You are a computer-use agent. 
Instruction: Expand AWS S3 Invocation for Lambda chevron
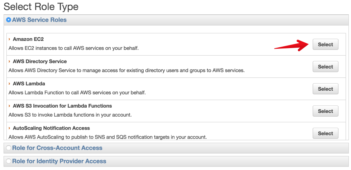[9, 106]
